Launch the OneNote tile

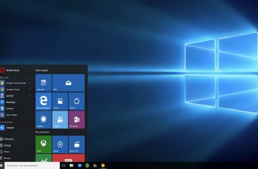point(77,120)
